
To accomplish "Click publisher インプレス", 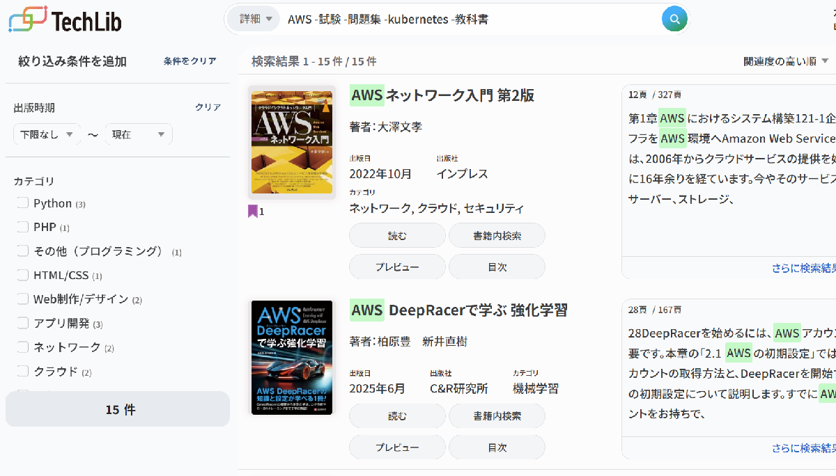I will (x=463, y=173).
